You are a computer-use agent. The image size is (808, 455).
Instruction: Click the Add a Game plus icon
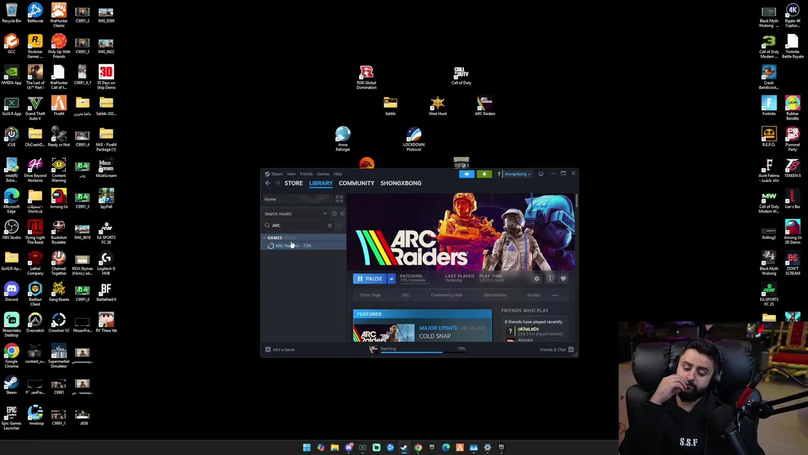[268, 349]
